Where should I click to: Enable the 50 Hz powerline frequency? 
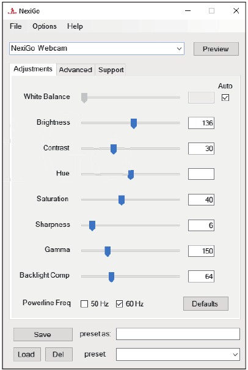tap(84, 304)
